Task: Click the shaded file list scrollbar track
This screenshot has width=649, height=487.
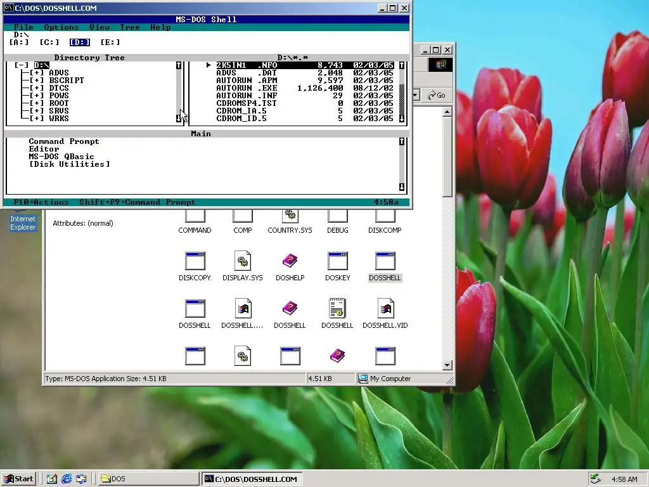Action: click(401, 99)
